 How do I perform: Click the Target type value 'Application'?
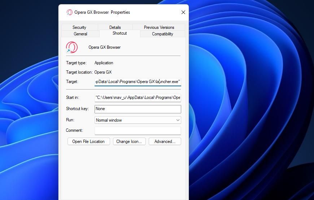(x=104, y=63)
